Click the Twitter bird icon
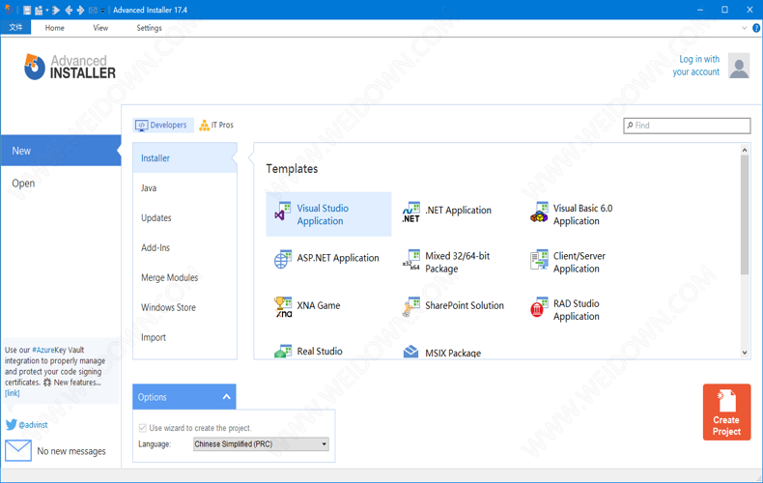The width and height of the screenshot is (763, 483). (x=12, y=424)
